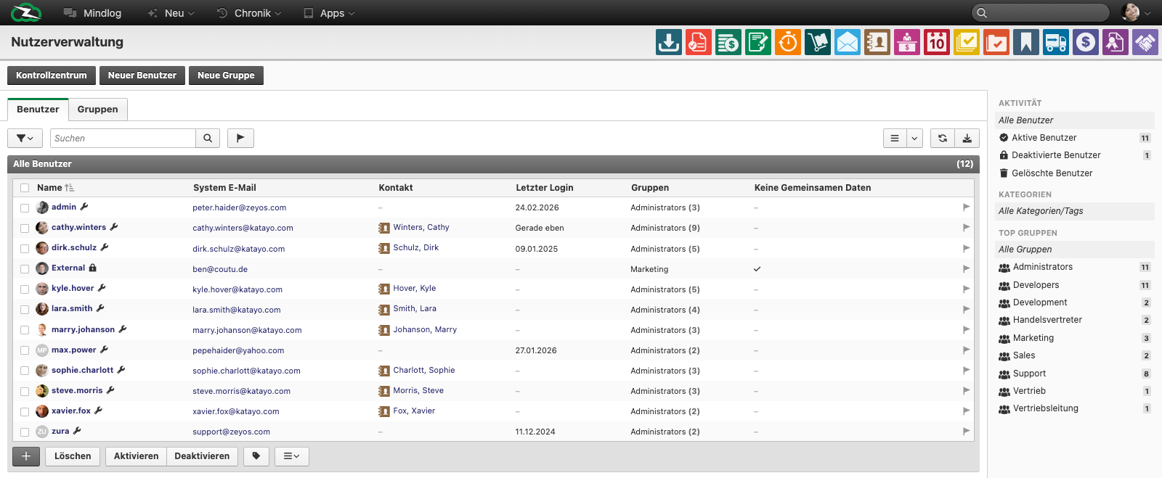Open the Chronik dropdown menu
This screenshot has height=478, width=1162.
[x=249, y=13]
